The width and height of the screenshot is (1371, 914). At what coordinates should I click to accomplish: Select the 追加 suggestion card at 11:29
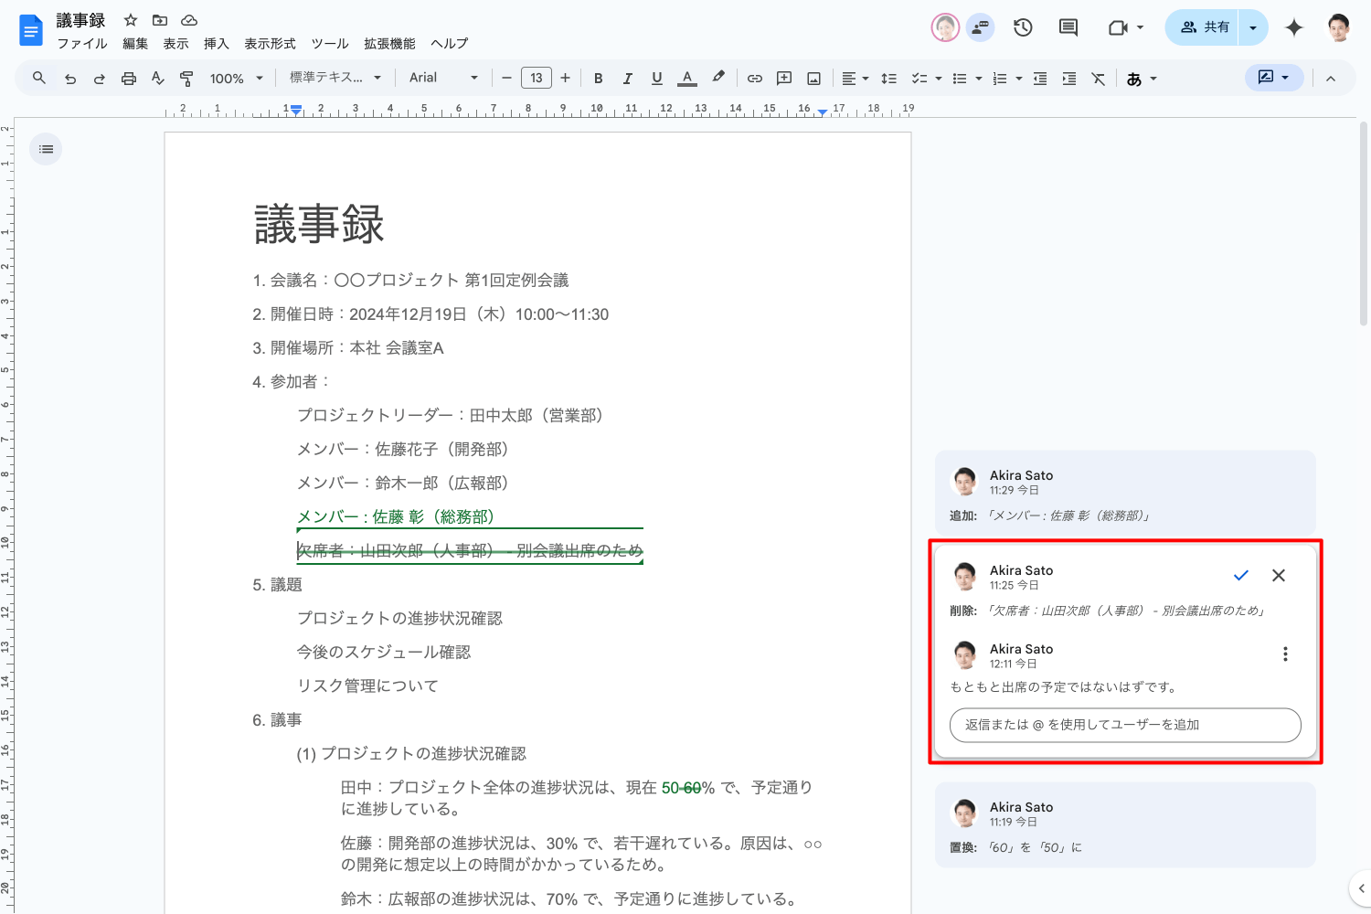coord(1125,494)
